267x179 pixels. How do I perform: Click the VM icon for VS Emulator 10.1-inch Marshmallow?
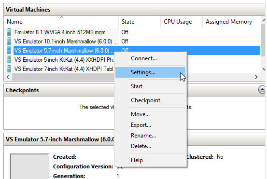[x=9, y=41]
